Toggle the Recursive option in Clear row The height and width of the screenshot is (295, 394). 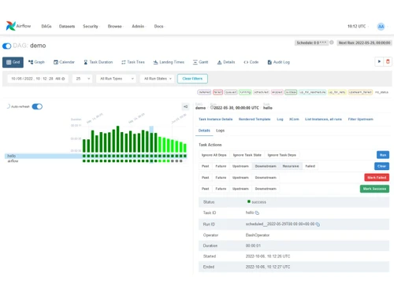point(291,166)
